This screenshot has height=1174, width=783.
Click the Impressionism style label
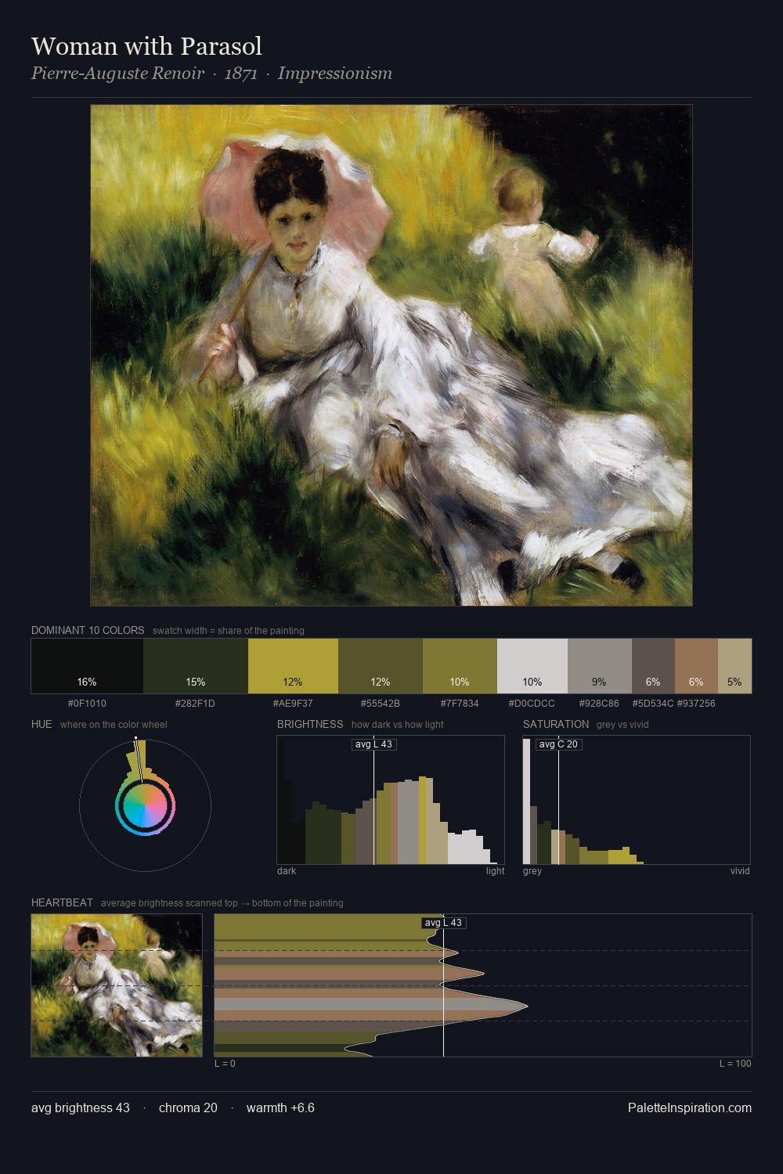point(334,74)
